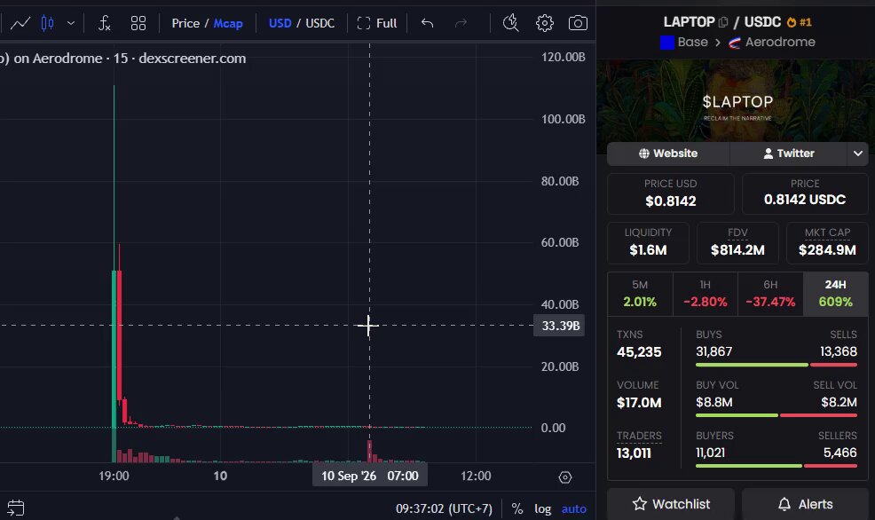875x520 pixels.
Task: Expand more social links chevron
Action: pyautogui.click(x=858, y=154)
